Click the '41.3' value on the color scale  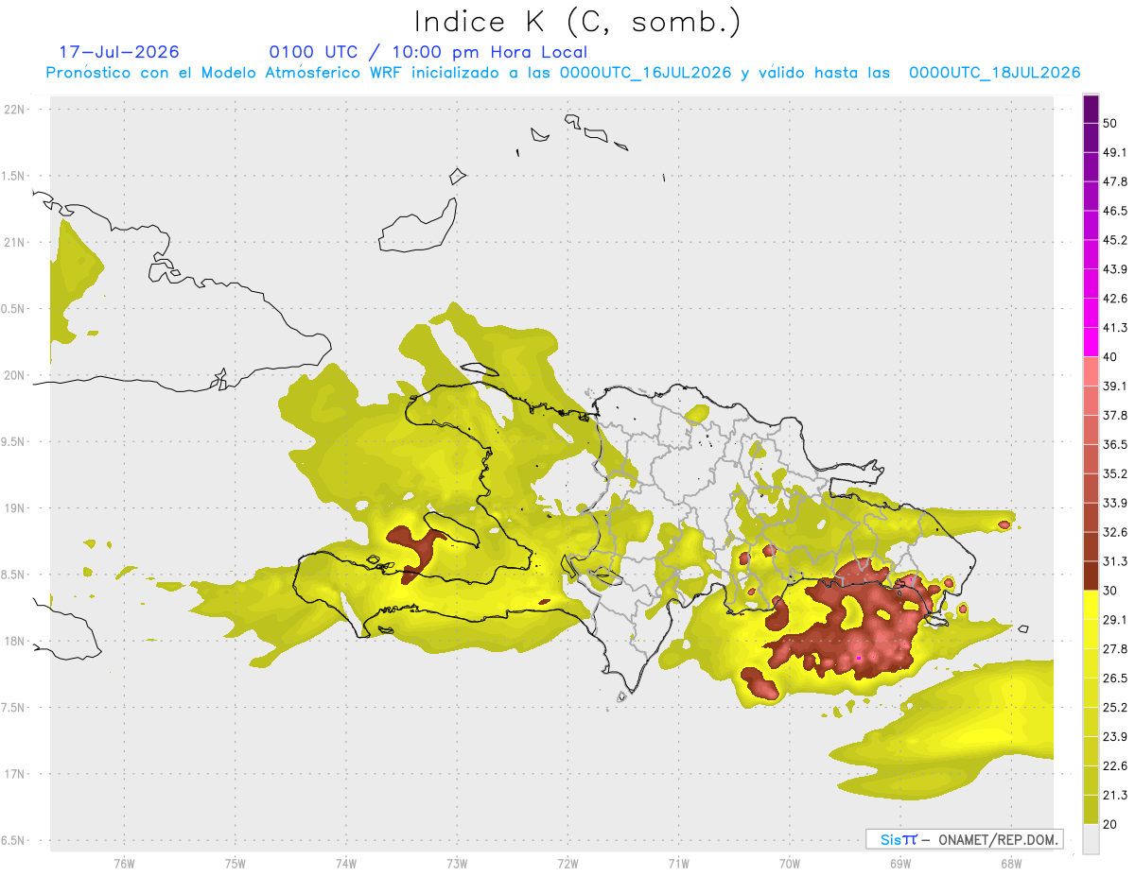click(x=1115, y=328)
